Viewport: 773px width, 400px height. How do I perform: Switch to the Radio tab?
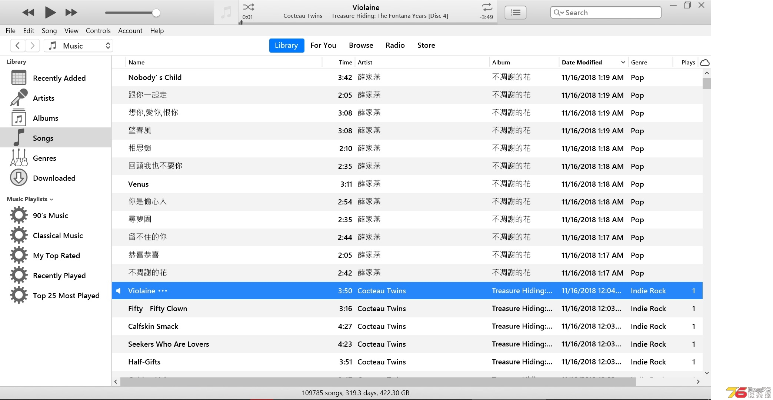[x=395, y=45]
